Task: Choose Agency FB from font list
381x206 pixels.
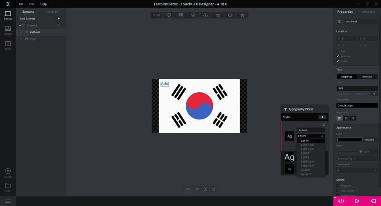Action: click(306, 174)
